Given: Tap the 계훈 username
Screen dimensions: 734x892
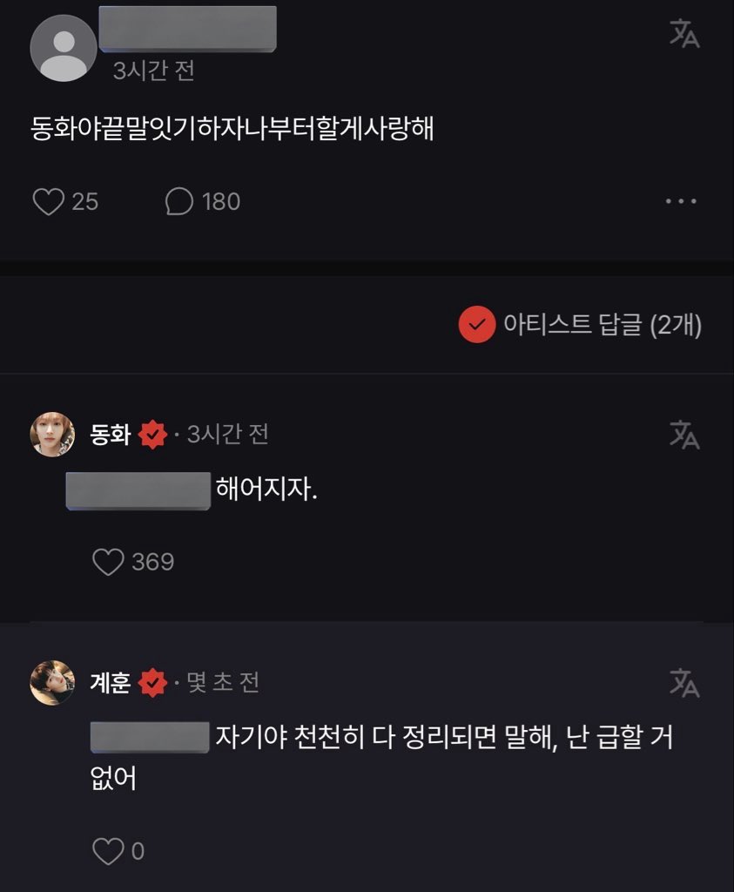Looking at the screenshot, I should pyautogui.click(x=111, y=683).
